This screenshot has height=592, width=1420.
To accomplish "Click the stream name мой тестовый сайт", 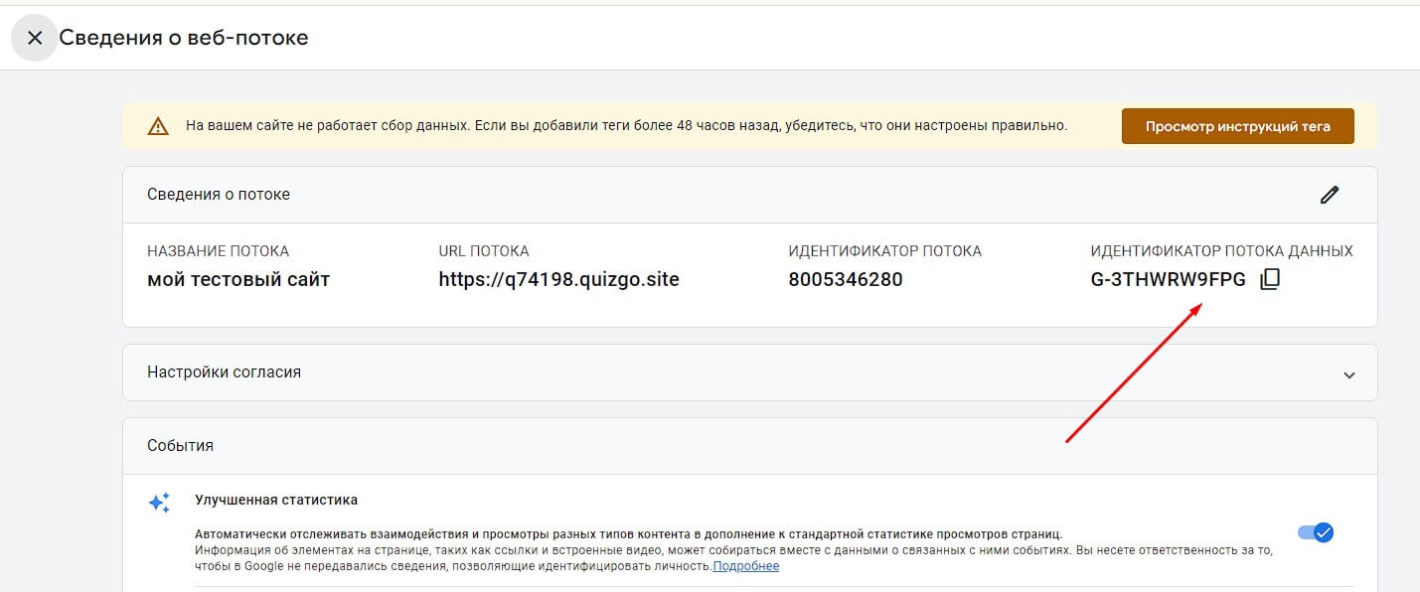I will [238, 280].
